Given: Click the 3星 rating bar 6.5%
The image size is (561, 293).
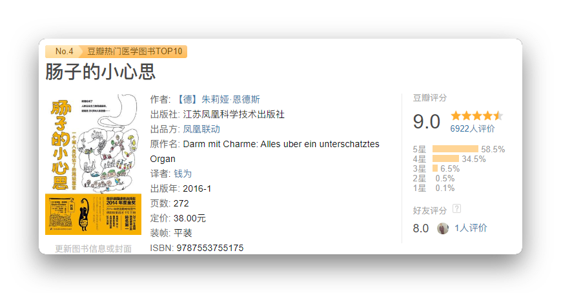Looking at the screenshot, I should (x=435, y=168).
